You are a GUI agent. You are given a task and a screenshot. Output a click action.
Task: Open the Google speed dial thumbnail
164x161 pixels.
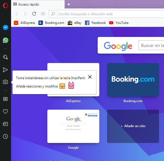73,126
